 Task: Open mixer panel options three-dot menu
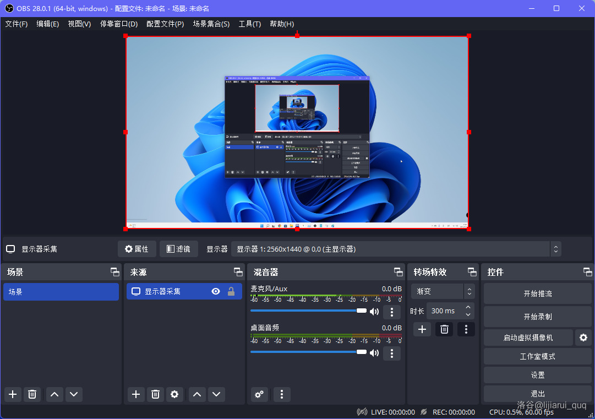(x=282, y=394)
